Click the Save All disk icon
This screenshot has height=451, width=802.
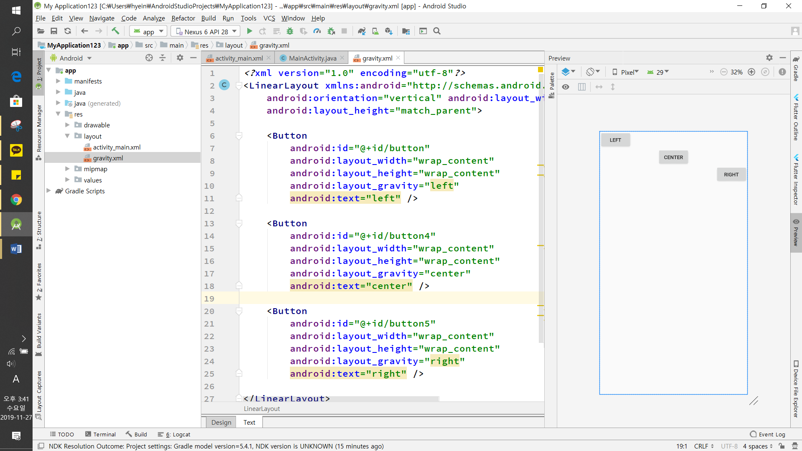click(54, 31)
